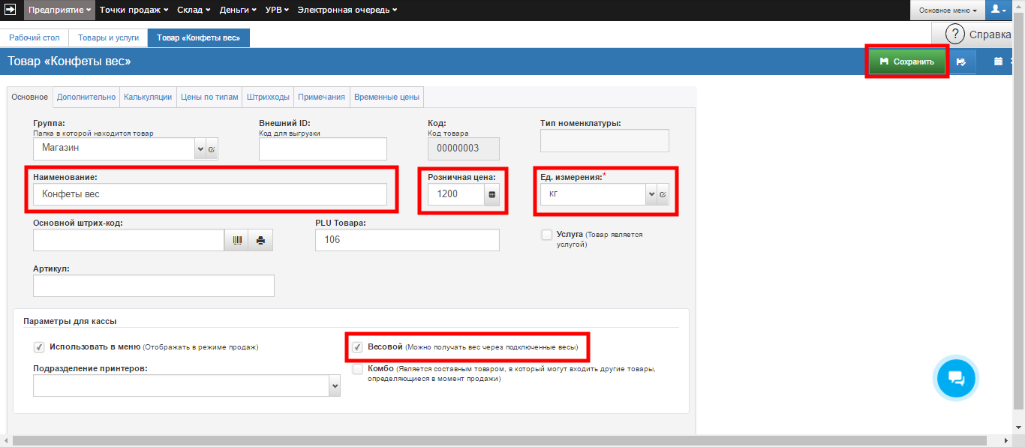Open the retail price calculator icon
This screenshot has width=1025, height=447.
click(x=492, y=195)
